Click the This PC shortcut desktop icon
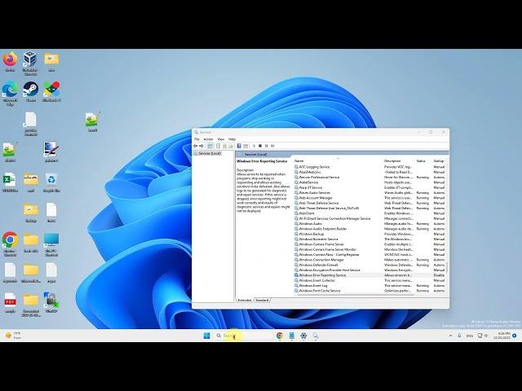The image size is (522, 391). (x=51, y=244)
